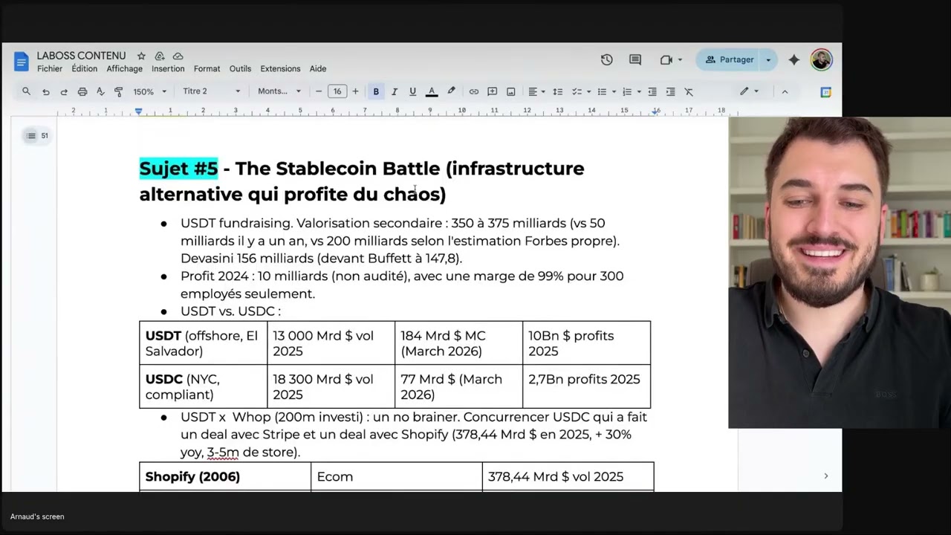The width and height of the screenshot is (951, 535).
Task: Click the "Shopify (2006)" table cell
Action: pyautogui.click(x=225, y=476)
